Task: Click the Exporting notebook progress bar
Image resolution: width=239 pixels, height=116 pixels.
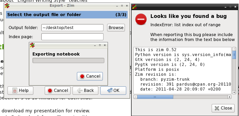Action: pyautogui.click(x=68, y=60)
